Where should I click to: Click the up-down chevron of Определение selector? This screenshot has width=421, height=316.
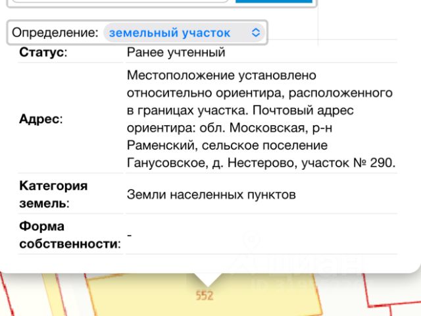click(256, 33)
